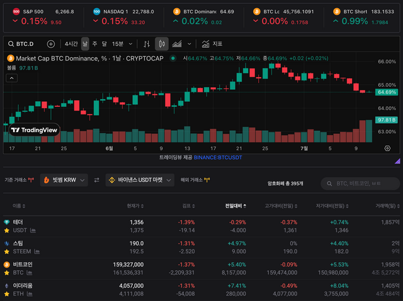
Task: Switch to the area chart style icon
Action: click(177, 44)
